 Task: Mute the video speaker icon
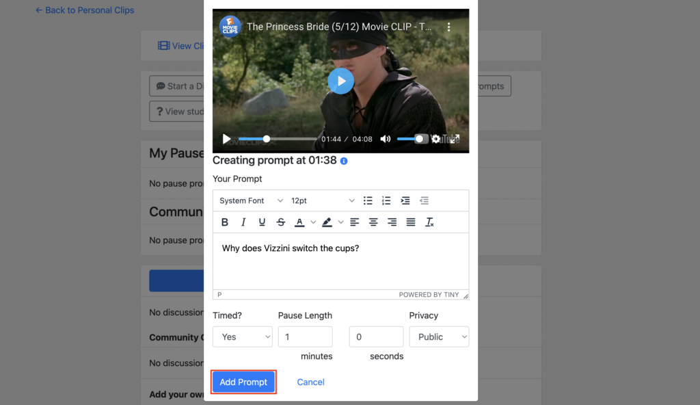click(386, 139)
